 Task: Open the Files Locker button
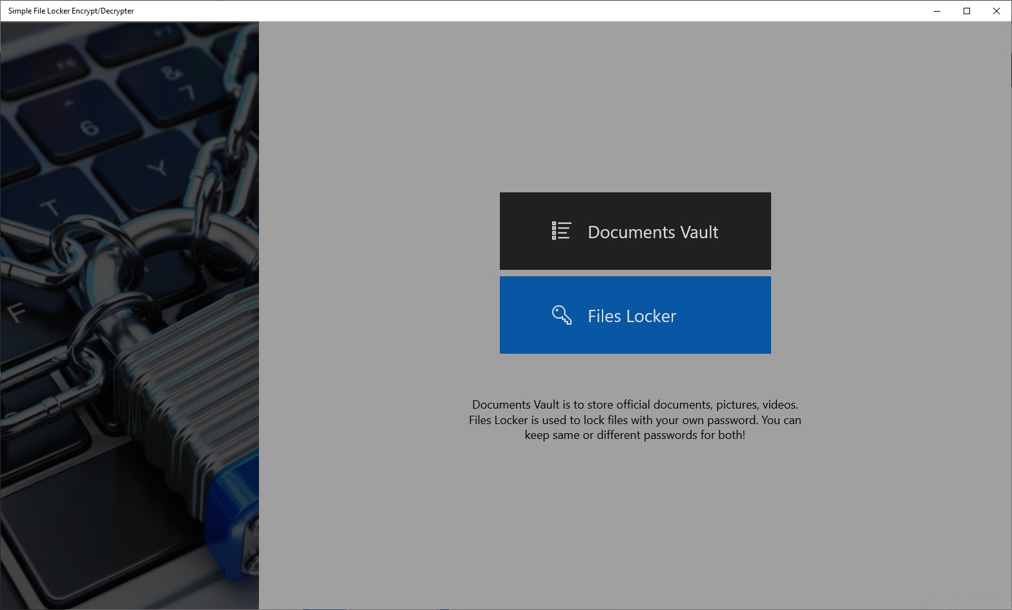pyautogui.click(x=635, y=315)
